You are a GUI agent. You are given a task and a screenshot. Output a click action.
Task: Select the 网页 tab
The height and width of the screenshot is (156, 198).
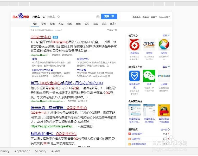click(x=35, y=24)
